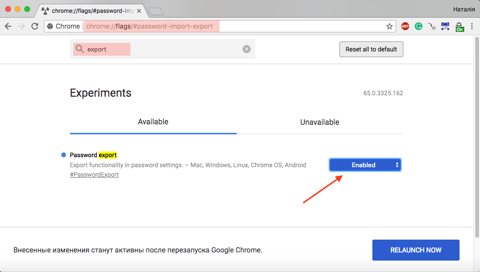Viewport: 480px width, 272px height.
Task: Open the Grammarly extension
Action: pyautogui.click(x=419, y=26)
